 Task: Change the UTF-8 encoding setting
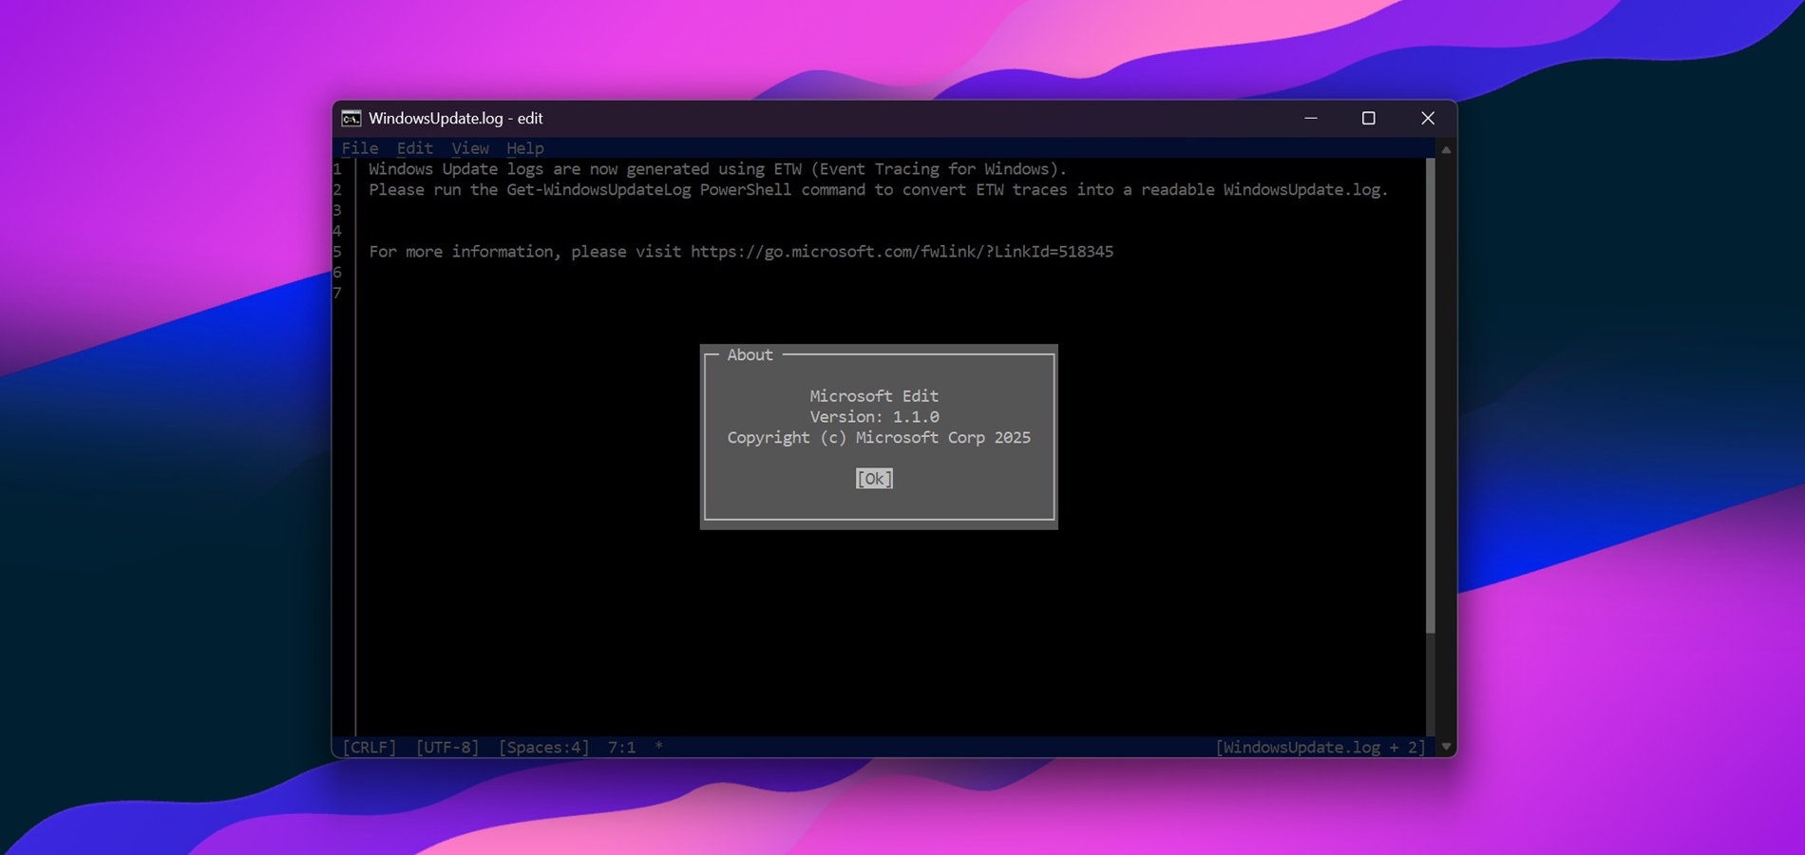(x=447, y=748)
